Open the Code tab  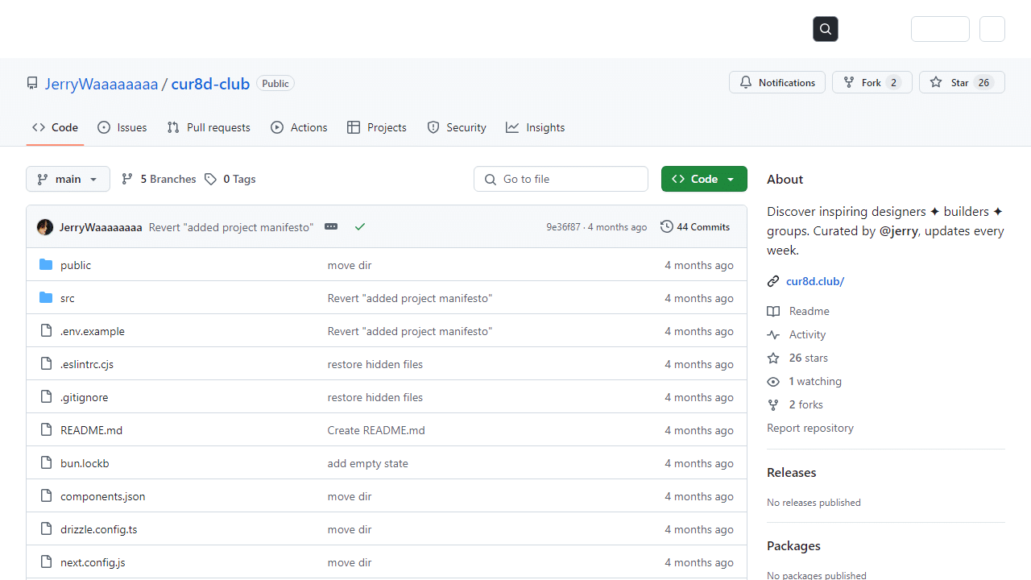tap(55, 127)
